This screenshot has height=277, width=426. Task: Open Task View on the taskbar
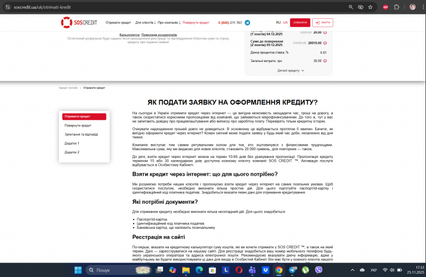pyautogui.click(x=159, y=270)
